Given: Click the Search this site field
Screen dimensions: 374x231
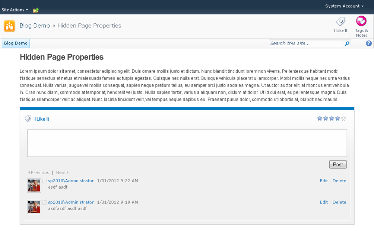Looking at the screenshot, I should 306,43.
